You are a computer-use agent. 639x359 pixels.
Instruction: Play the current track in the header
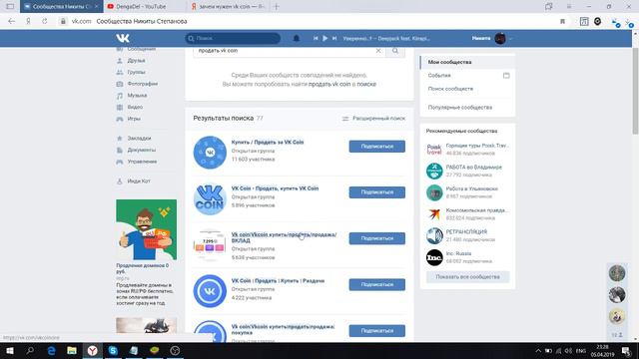click(324, 38)
